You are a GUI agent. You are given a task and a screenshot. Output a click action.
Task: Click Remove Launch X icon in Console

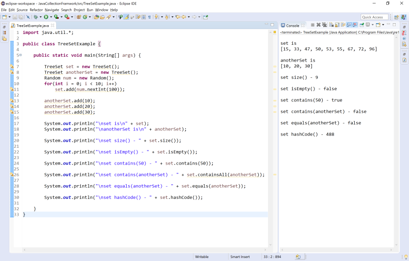pyautogui.click(x=318, y=25)
